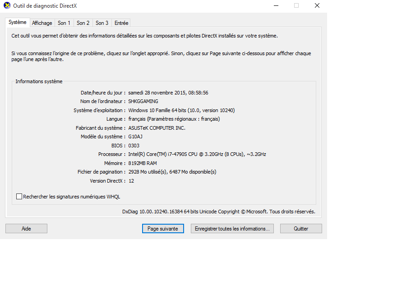This screenshot has width=397, height=292.
Task: Click the Intel Core i7-4790S processor text
Action: click(x=197, y=154)
